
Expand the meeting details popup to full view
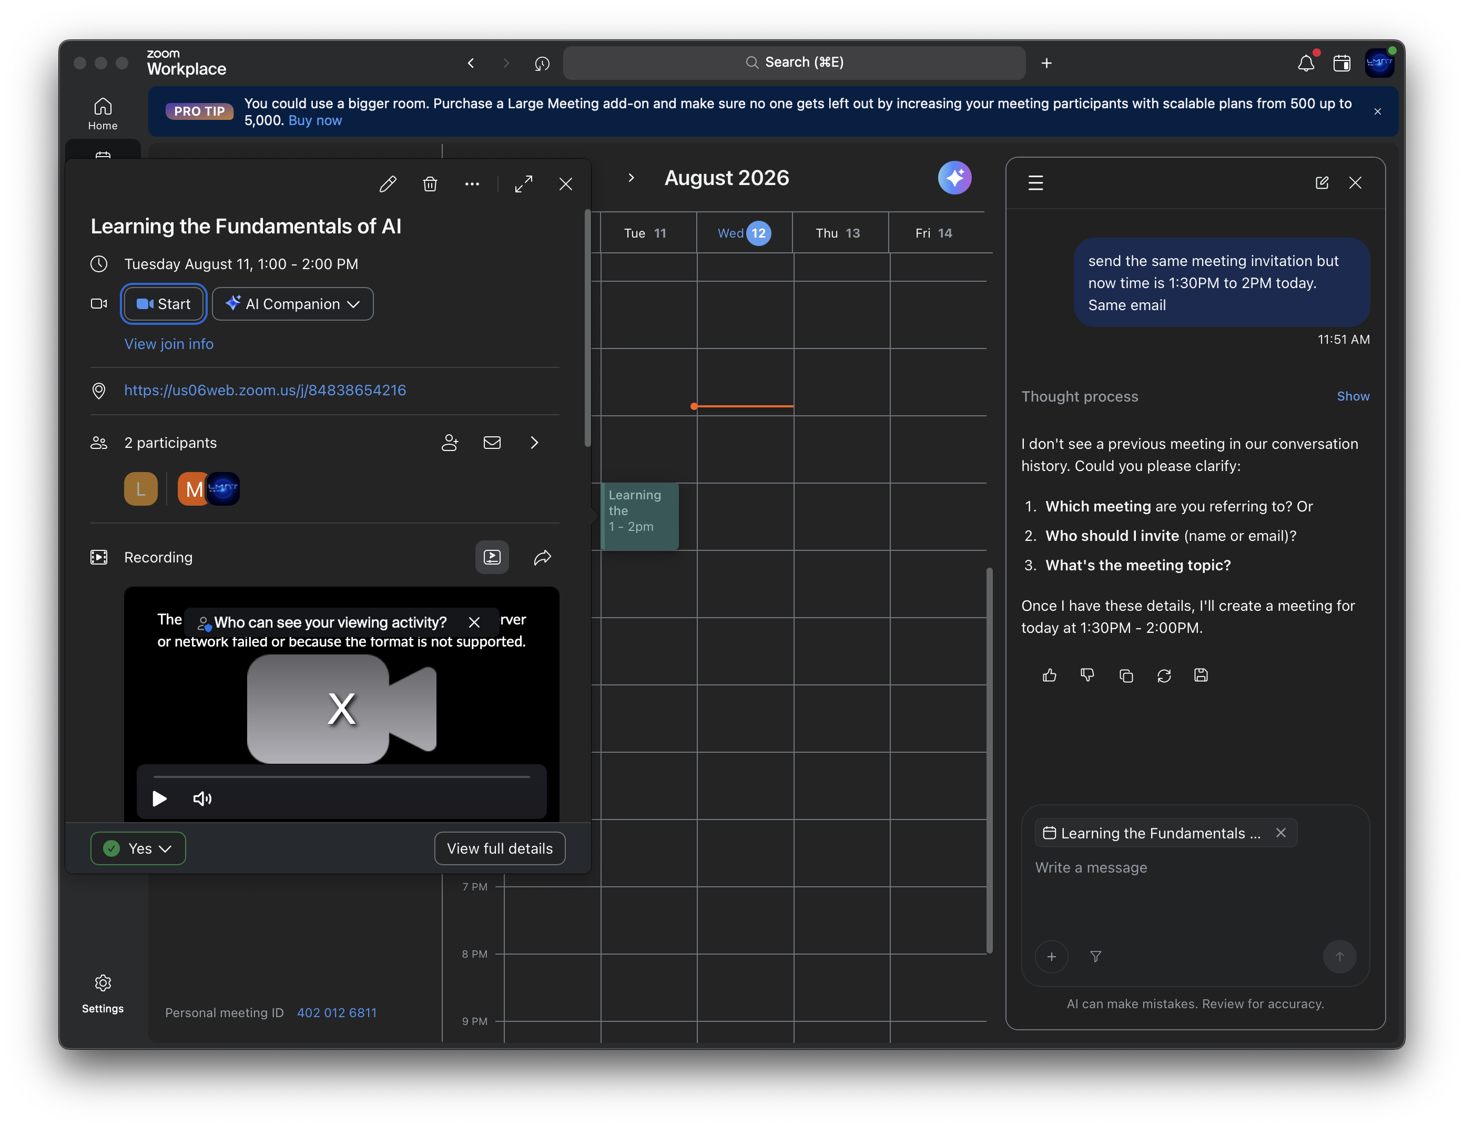pos(524,183)
